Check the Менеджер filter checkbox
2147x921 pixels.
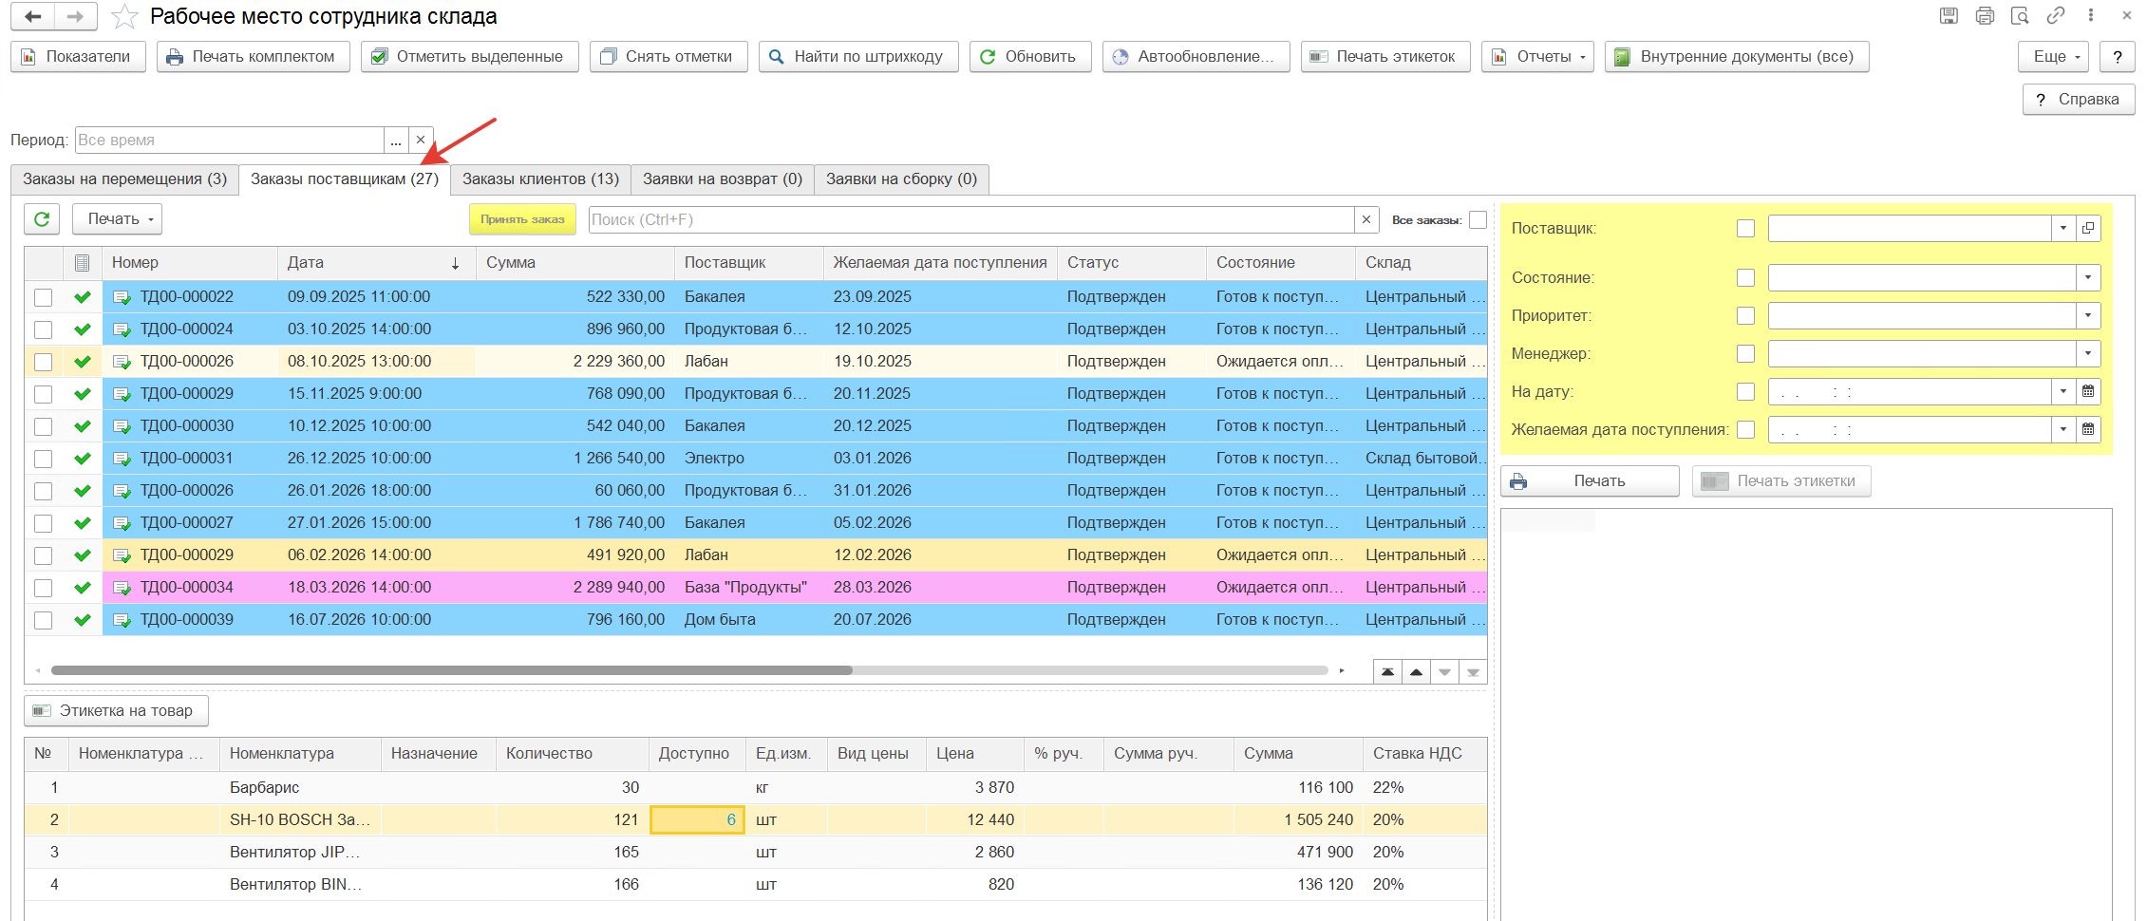coord(1745,353)
